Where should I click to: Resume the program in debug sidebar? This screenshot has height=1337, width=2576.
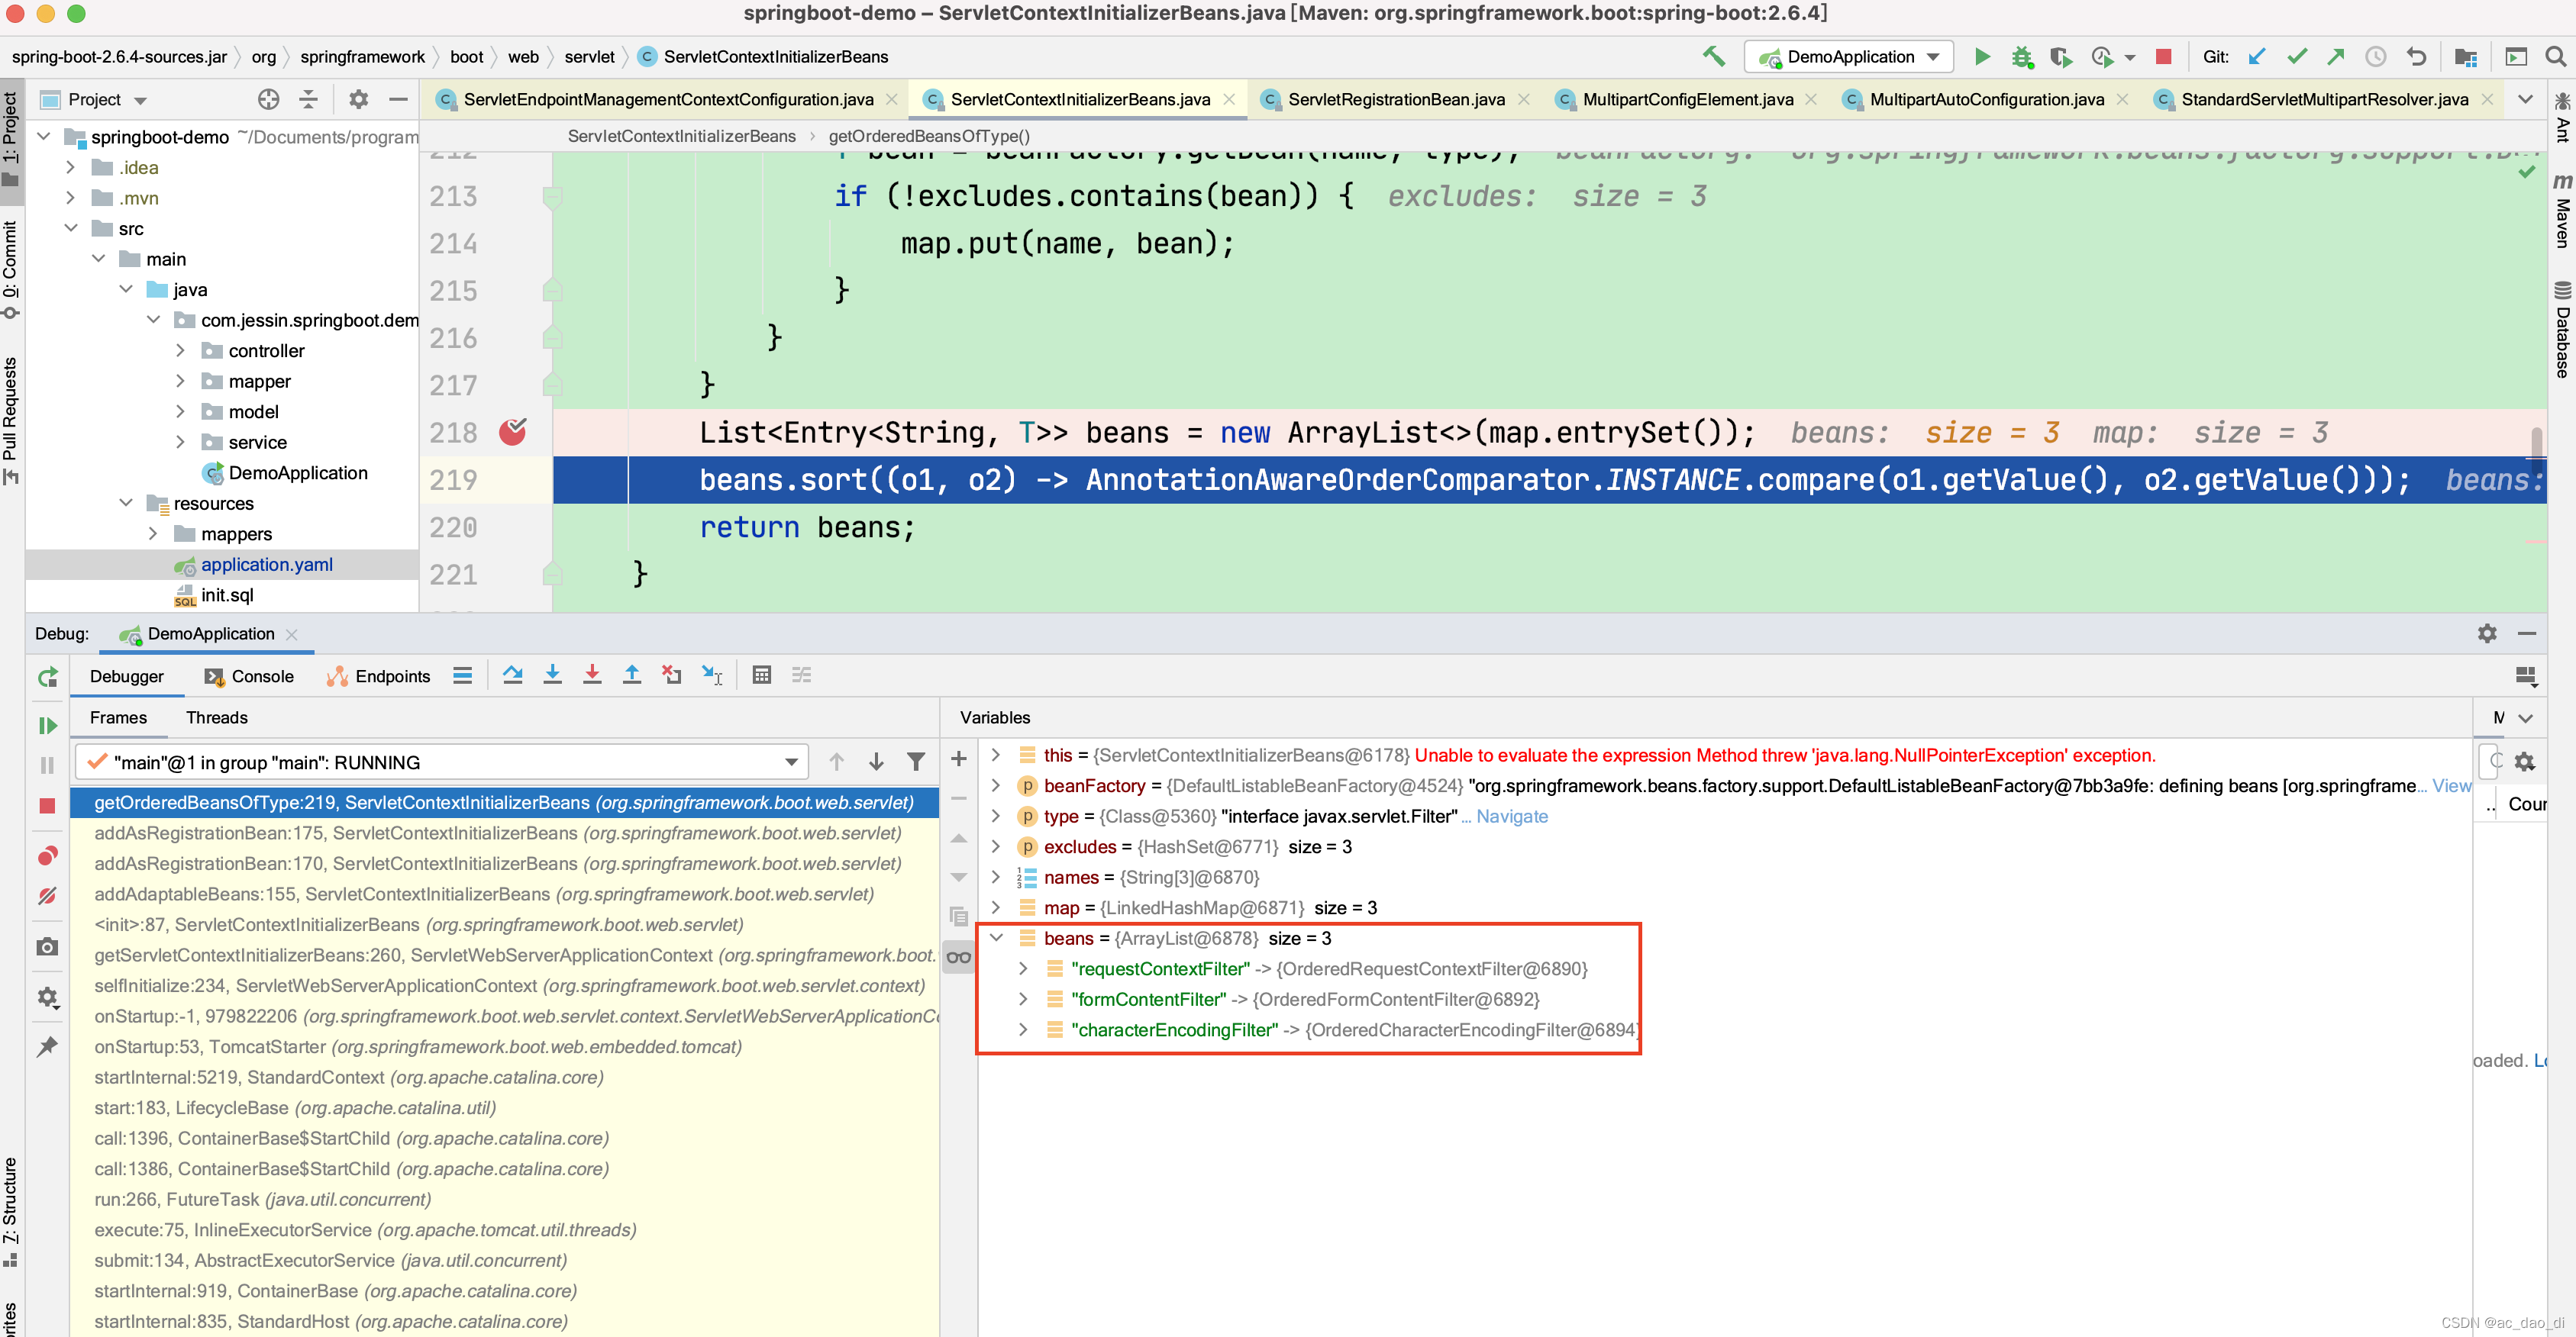[x=47, y=724]
